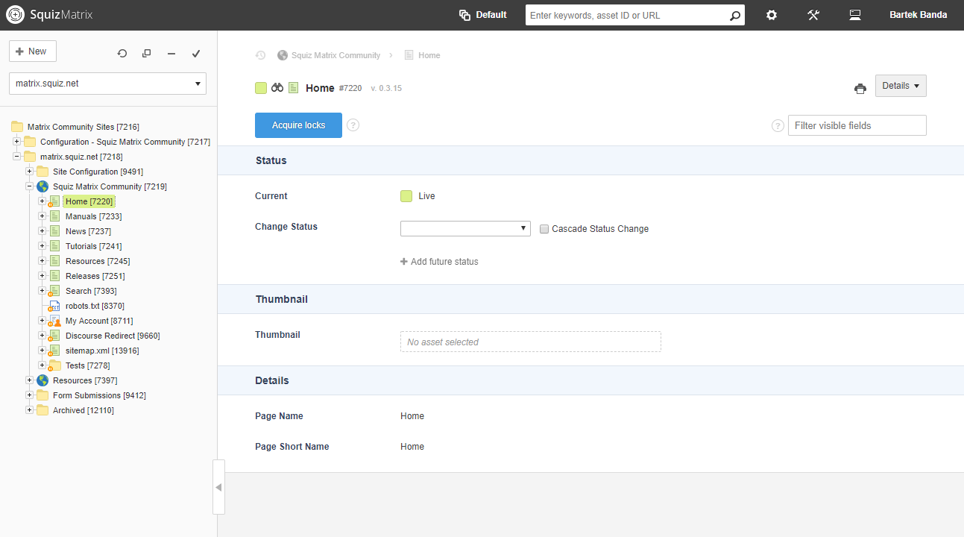Open the tools wrench icon
Image resolution: width=964 pixels, height=537 pixels.
coord(813,15)
